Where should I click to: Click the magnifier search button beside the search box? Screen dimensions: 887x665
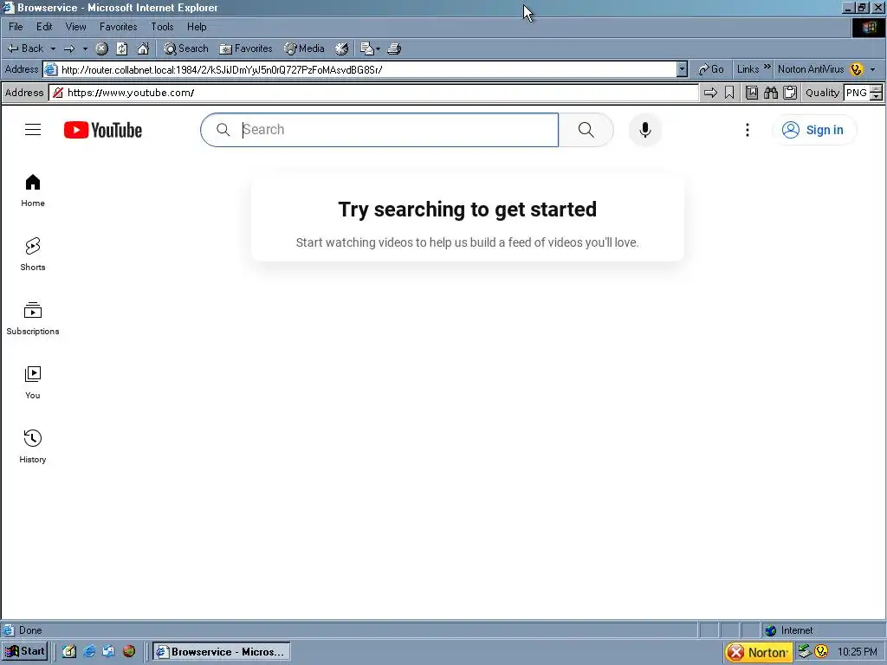pyautogui.click(x=586, y=130)
